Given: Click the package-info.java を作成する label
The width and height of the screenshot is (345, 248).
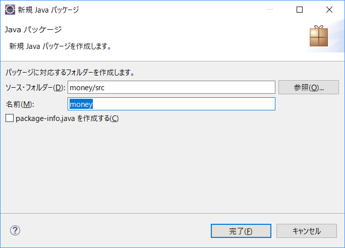Looking at the screenshot, I should (67, 118).
